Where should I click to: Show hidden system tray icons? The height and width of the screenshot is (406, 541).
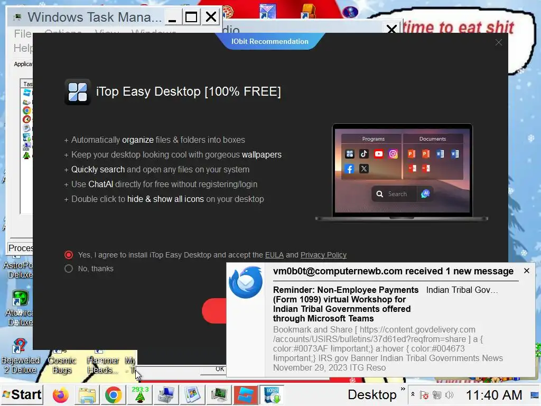click(413, 394)
